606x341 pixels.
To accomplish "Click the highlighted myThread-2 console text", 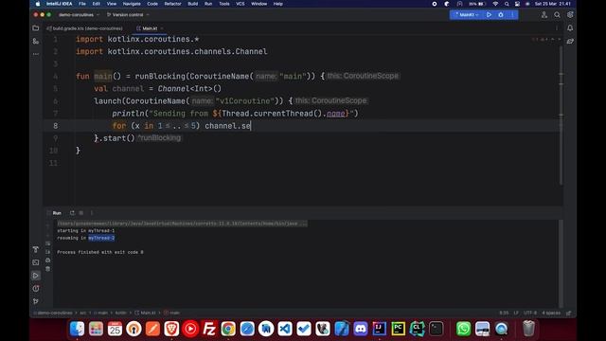I will tap(101, 238).
